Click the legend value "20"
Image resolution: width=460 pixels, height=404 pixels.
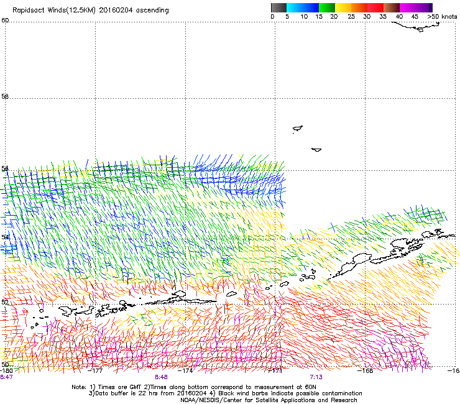[x=334, y=16]
